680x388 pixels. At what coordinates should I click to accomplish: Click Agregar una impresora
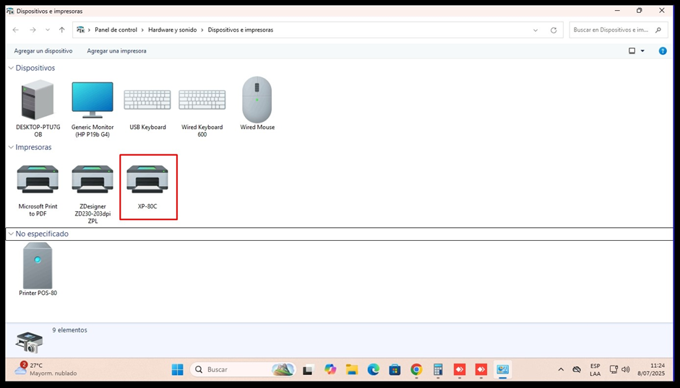pos(116,51)
